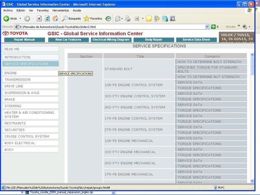Click the History icon in toolbar
Image resolution: width=260 pixels, height=195 pixels.
(108, 18)
